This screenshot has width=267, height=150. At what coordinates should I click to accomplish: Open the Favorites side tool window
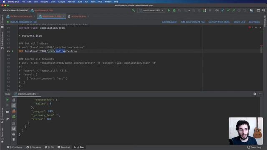(2, 135)
